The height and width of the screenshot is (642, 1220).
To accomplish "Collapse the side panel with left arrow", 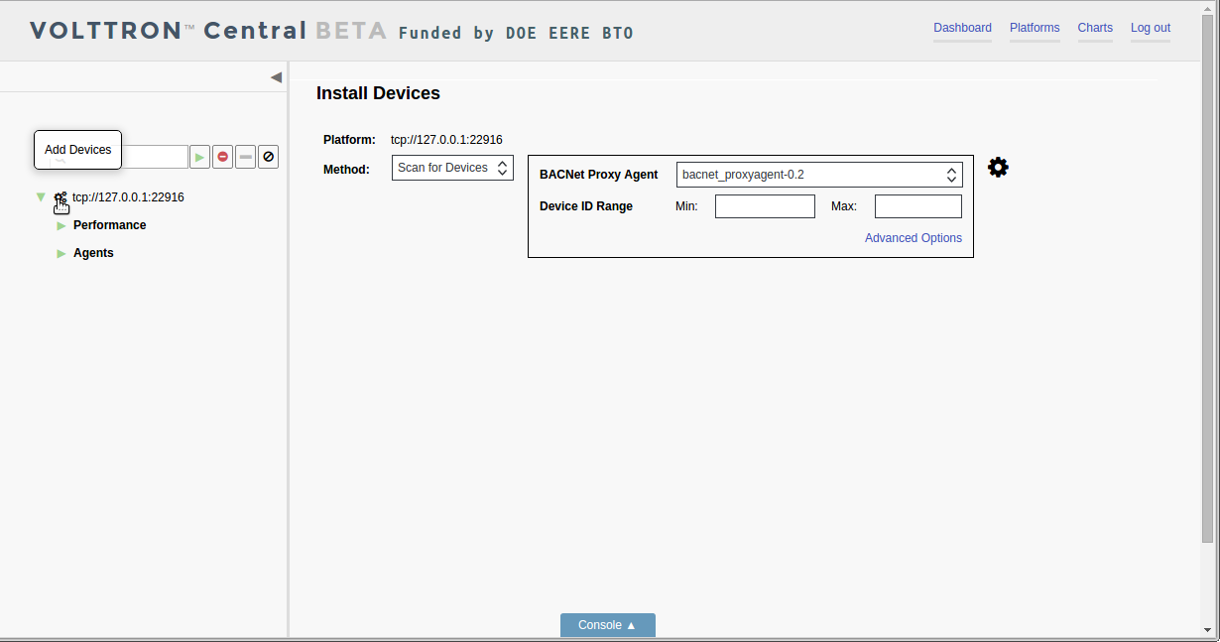I will 276,77.
